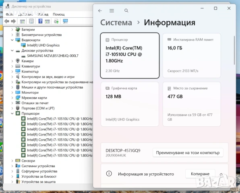The width and height of the screenshot is (240, 193).
Task: Select the Компютър tree item
Action: pyautogui.click(x=30, y=72)
